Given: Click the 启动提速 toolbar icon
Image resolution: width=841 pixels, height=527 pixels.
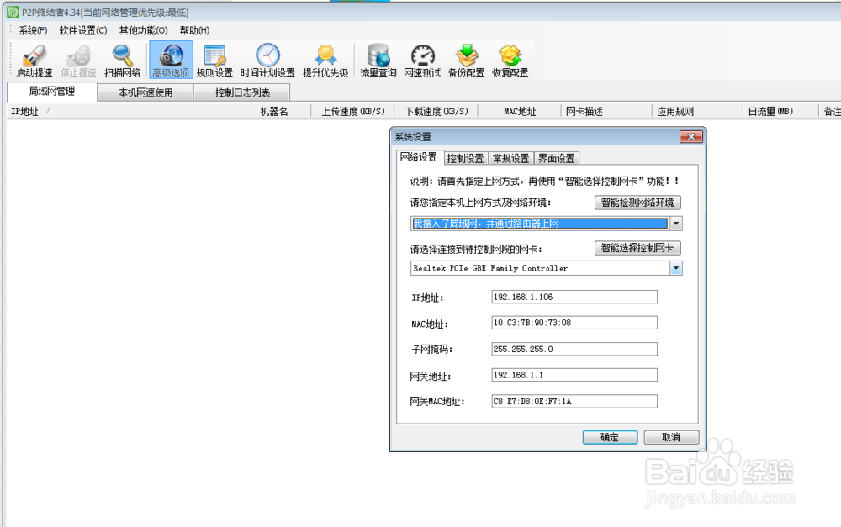Looking at the screenshot, I should [33, 59].
